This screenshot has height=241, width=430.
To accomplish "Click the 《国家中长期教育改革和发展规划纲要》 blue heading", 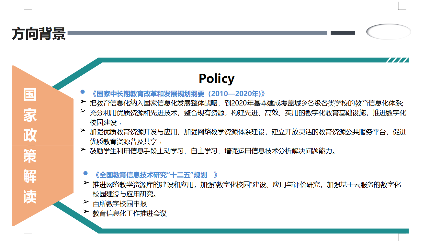I will pyautogui.click(x=178, y=94).
